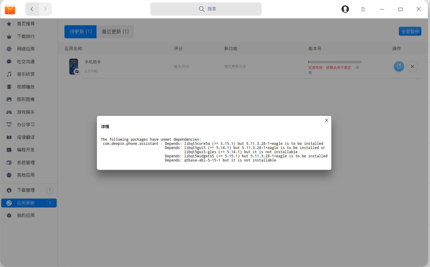430x267 pixels.
Task: Open the user account avatar
Action: pos(345,9)
